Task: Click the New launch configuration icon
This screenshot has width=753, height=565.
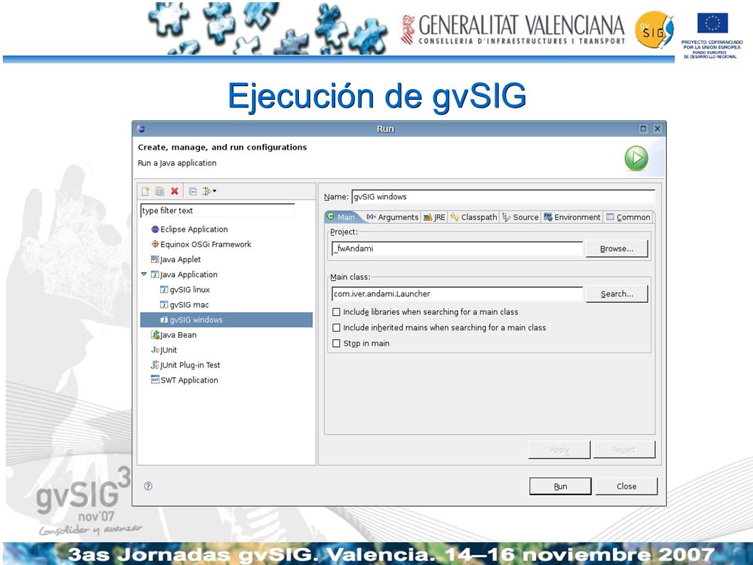Action: tap(145, 192)
